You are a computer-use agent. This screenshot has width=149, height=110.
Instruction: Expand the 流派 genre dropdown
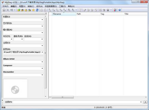42,39
